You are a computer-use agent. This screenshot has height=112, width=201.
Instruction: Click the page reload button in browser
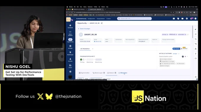[x=72, y=12]
